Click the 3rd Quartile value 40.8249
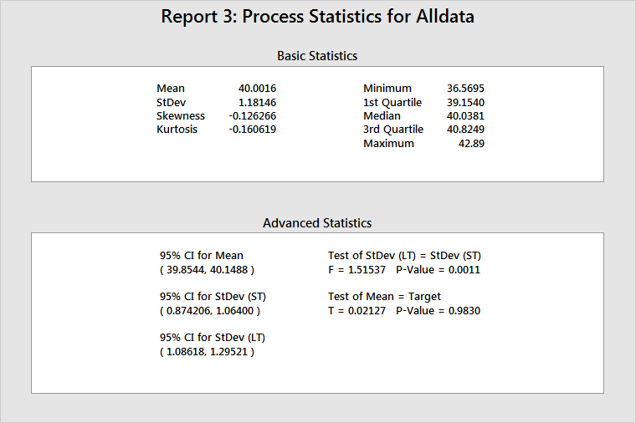 [x=465, y=130]
